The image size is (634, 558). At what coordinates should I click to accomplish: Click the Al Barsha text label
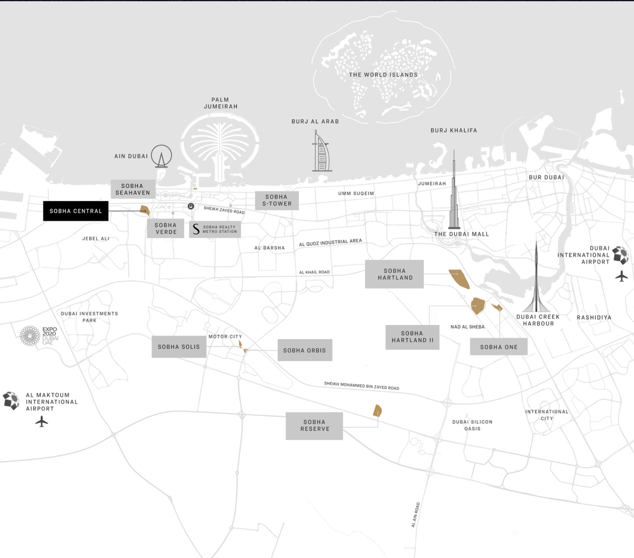pos(270,248)
